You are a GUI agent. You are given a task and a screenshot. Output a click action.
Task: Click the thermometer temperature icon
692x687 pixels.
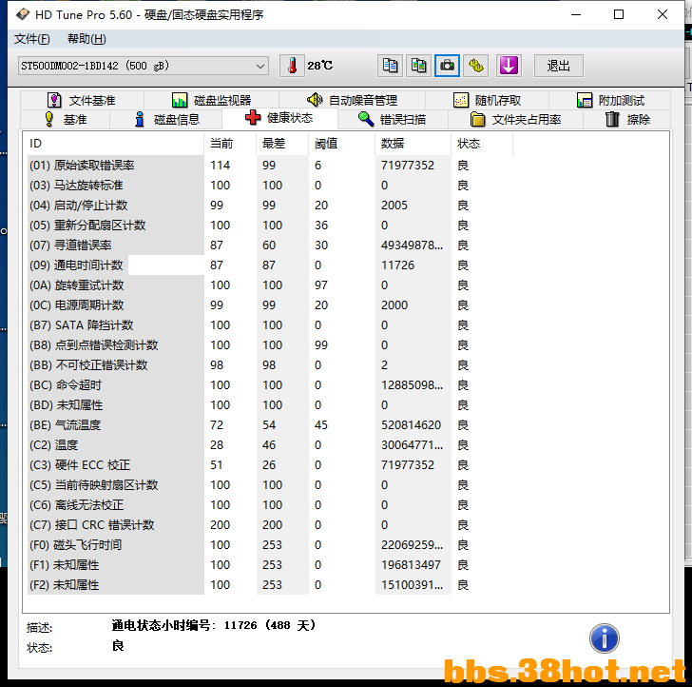click(x=292, y=66)
